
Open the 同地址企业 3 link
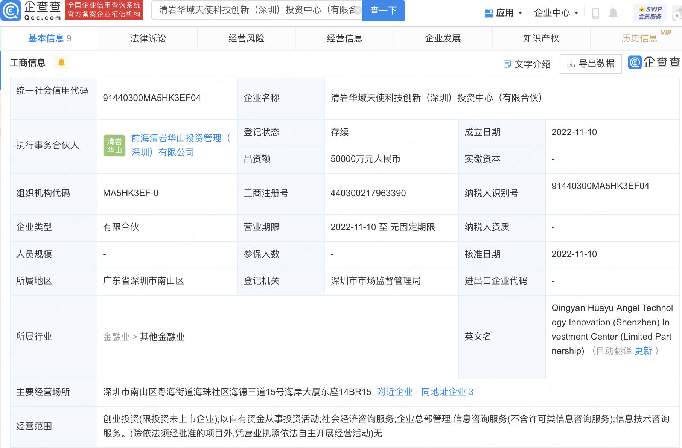[x=447, y=392]
